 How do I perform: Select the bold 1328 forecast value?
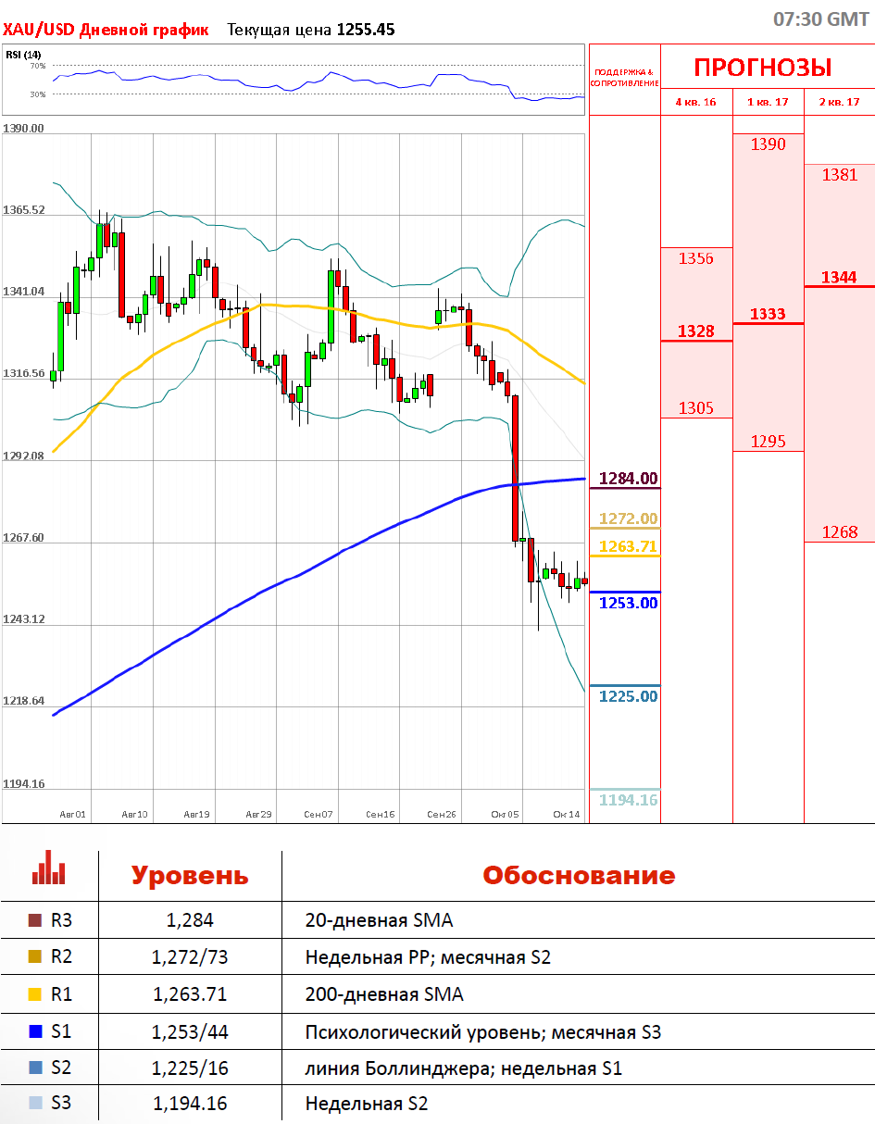695,331
